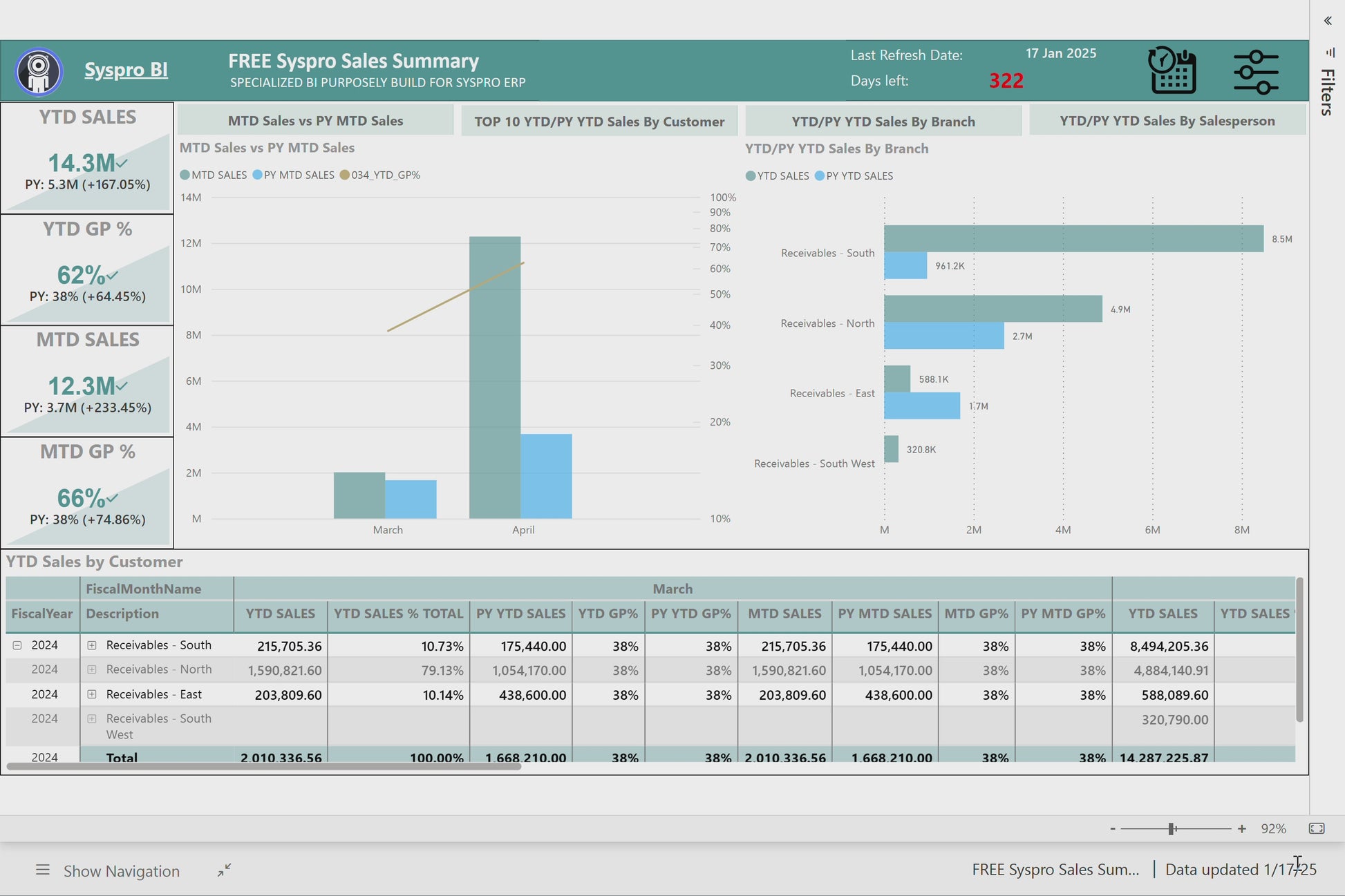Click the zoom in plus button
This screenshot has width=1345, height=896.
tap(1242, 828)
